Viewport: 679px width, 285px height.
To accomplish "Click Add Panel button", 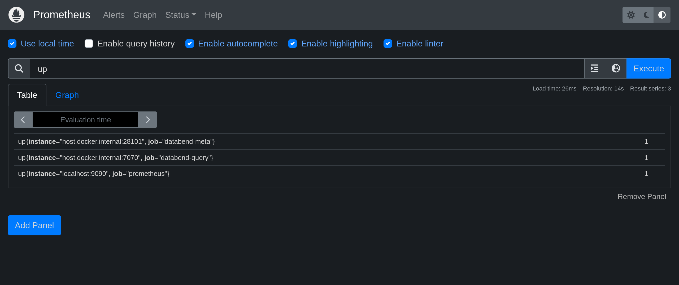I will [34, 225].
